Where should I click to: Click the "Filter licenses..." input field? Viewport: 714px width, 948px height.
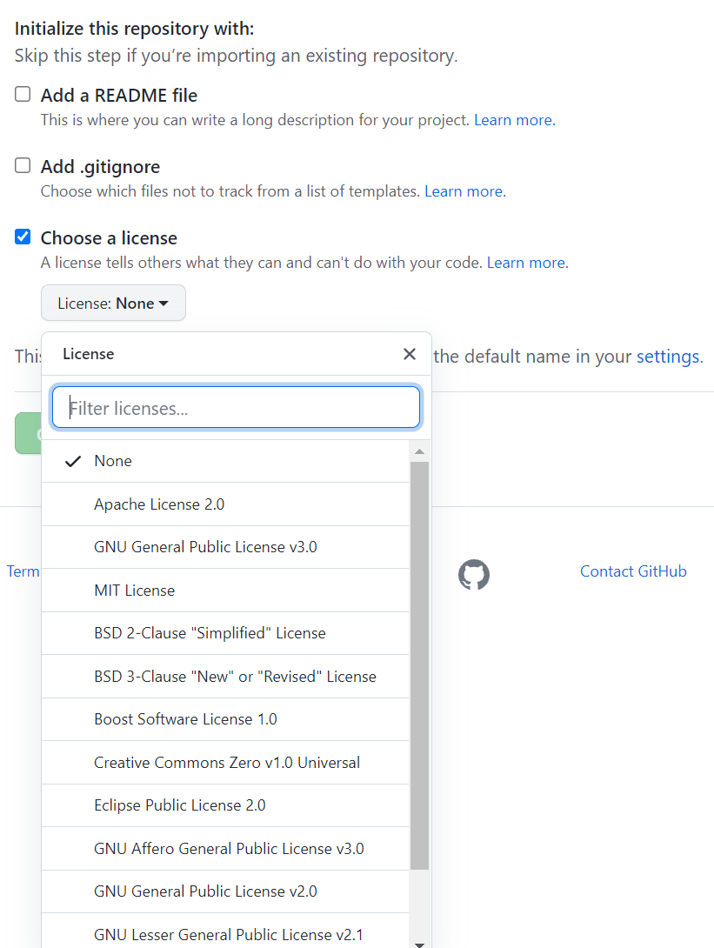236,407
